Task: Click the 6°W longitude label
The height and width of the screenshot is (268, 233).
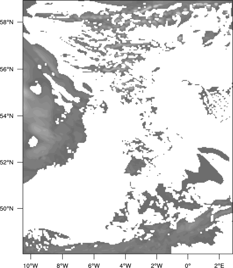Action: [x=94, y=265]
